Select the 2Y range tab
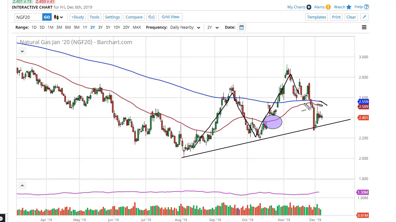The image size is (396, 222). point(93,27)
